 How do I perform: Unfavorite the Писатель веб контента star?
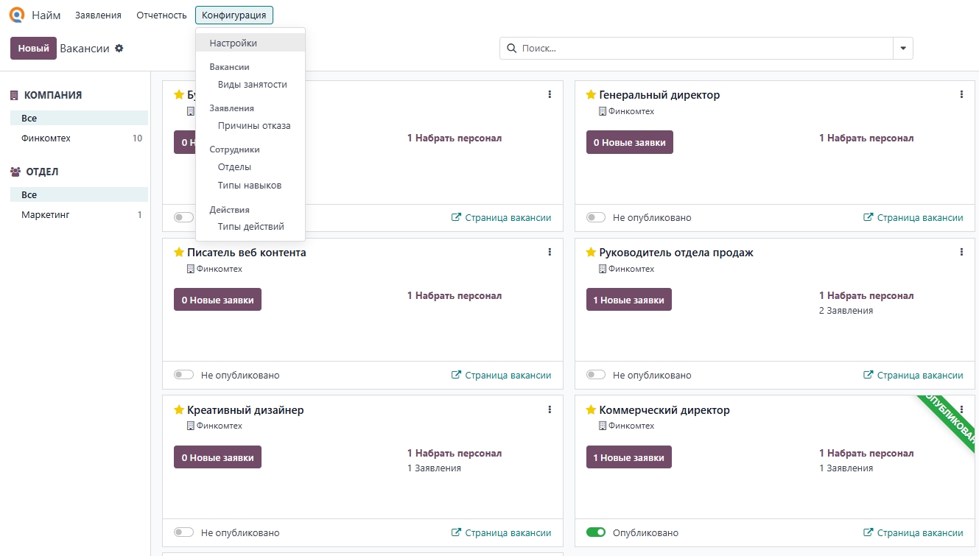point(178,253)
